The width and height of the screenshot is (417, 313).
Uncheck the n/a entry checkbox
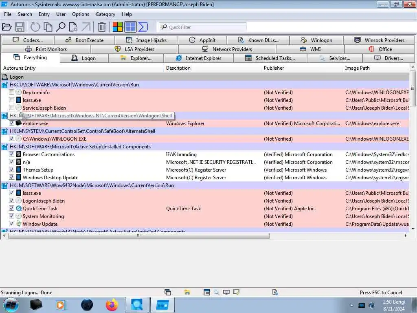click(x=11, y=161)
